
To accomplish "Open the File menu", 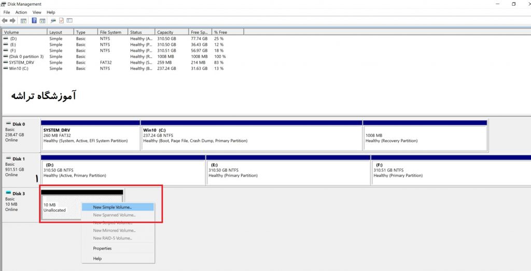I will 7,12.
